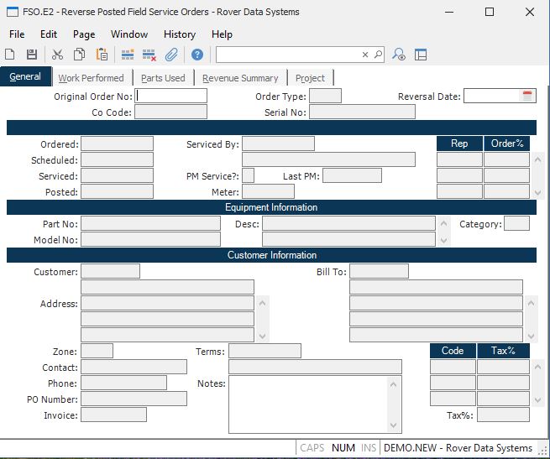
Task: Click the Copy icon in toolbar
Action: click(79, 55)
